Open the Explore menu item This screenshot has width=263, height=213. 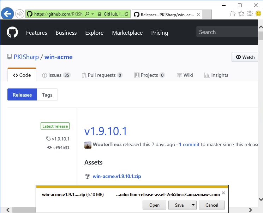click(x=94, y=33)
